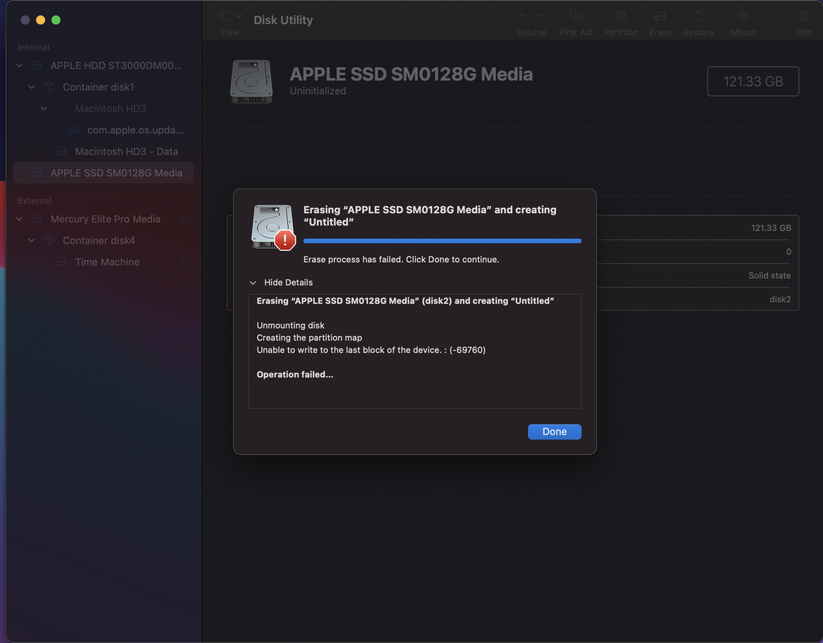Screen dimensions: 823x643
Task: Select APPLE SSD SM0128G Media in sidebar
Action: (116, 173)
